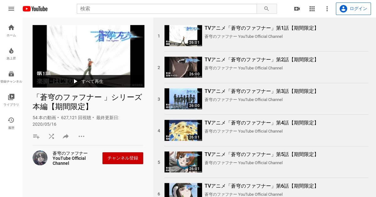Screen dimensions: 376x197
Task: Open the channel avatar image
Action: tap(40, 158)
